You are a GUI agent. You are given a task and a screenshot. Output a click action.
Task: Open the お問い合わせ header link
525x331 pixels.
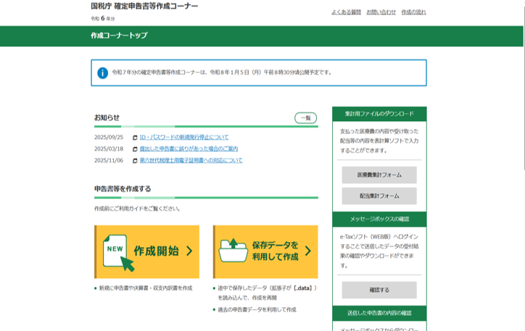click(381, 12)
